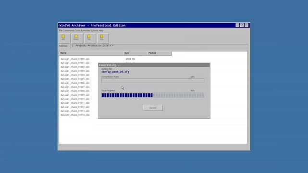
Task: Select dataset_chunk_01006.xml in the list
Action: pyautogui.click(x=75, y=83)
